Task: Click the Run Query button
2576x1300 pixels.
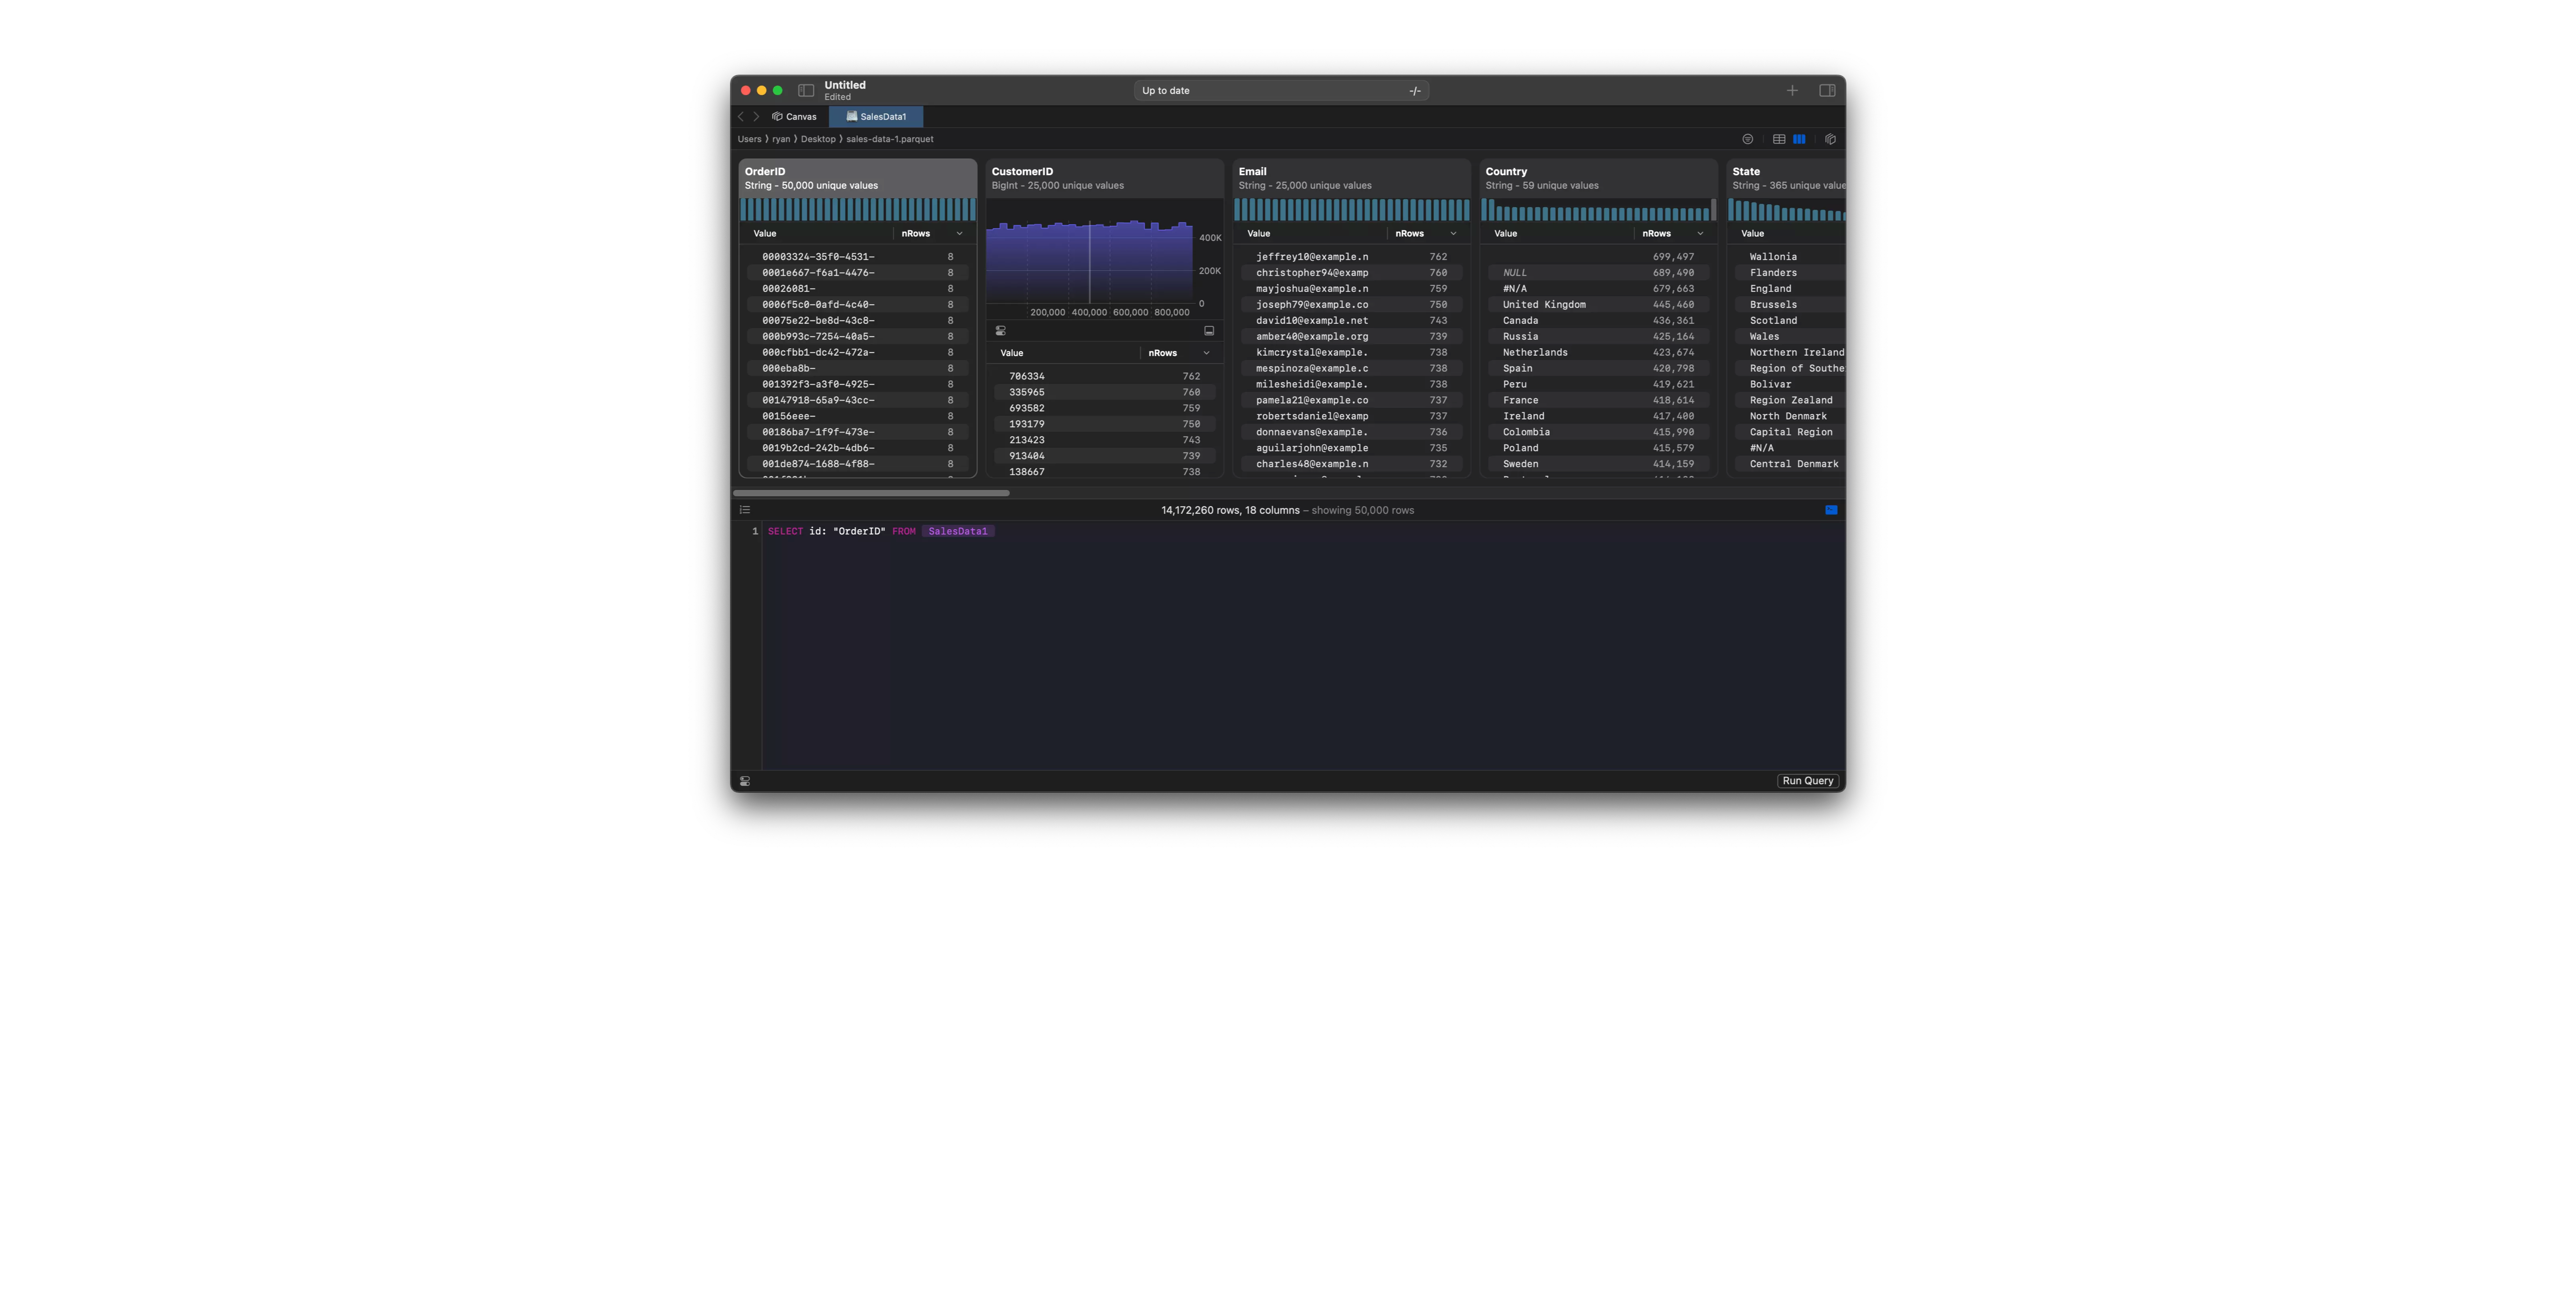Action: 1808,781
